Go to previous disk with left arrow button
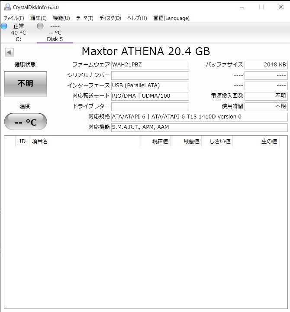This screenshot has height=312, width=290. point(9,52)
